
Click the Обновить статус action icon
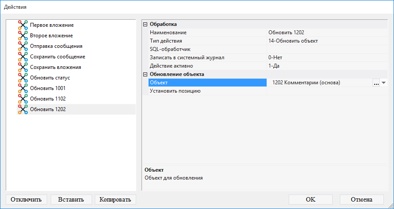pos(23,78)
